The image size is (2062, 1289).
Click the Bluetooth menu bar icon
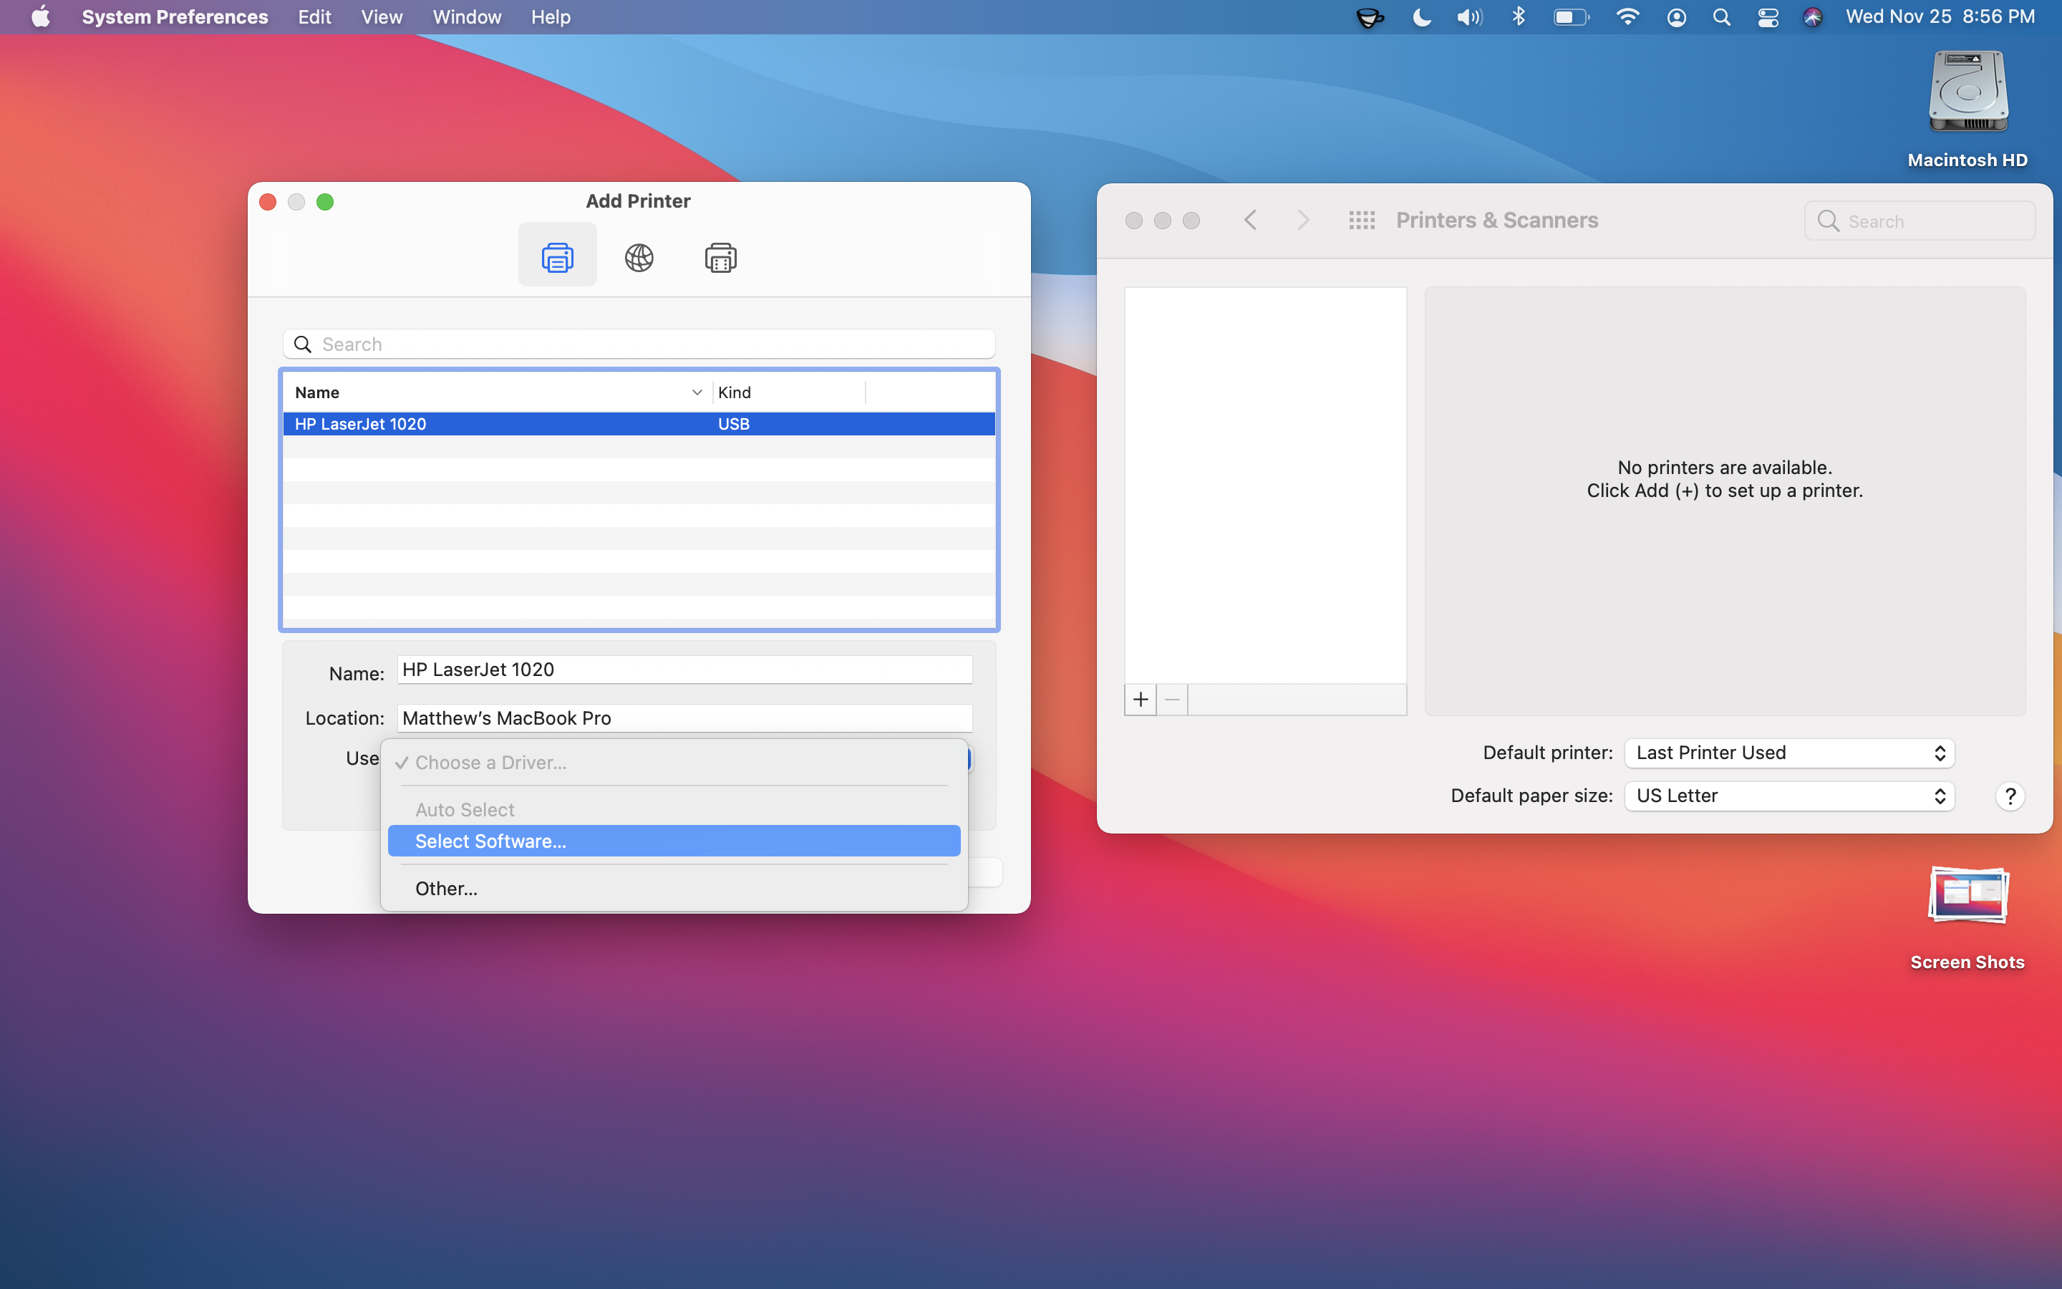coord(1519,17)
